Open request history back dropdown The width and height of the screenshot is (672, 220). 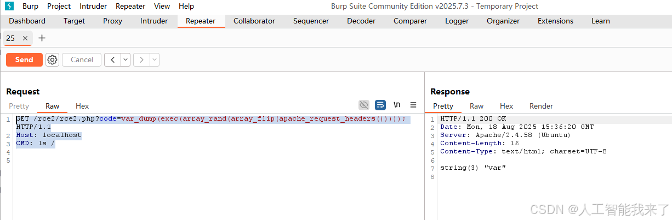[126, 60]
